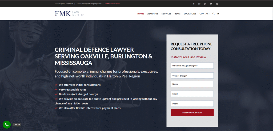Open the LinkedIn social icon
Viewport: 273px width, 131px height.
click(x=205, y=4)
